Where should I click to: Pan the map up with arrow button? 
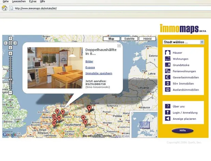(x=11, y=39)
